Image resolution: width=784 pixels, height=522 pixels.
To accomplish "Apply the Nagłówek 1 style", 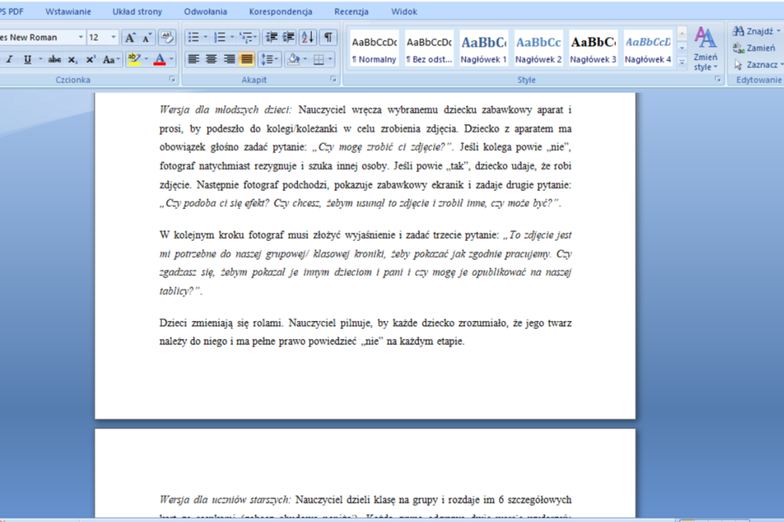I will point(483,49).
